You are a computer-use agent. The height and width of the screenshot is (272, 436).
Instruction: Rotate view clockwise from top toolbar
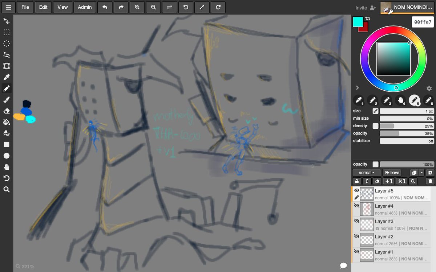point(218,7)
